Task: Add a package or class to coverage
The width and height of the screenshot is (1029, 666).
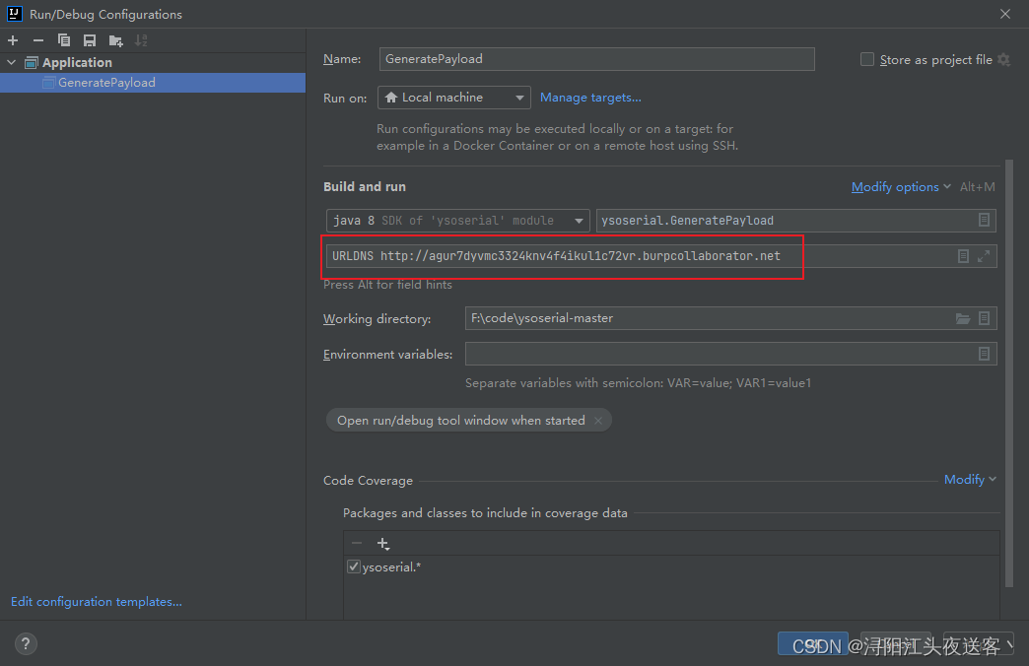Action: coord(383,543)
